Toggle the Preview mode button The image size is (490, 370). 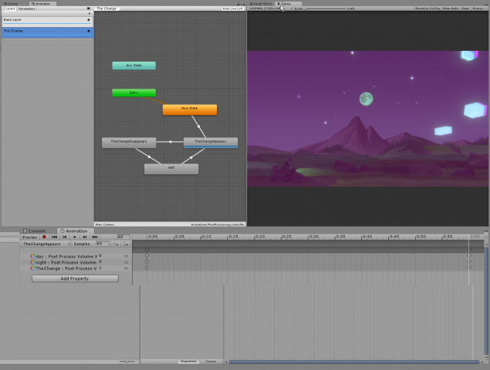(29, 237)
